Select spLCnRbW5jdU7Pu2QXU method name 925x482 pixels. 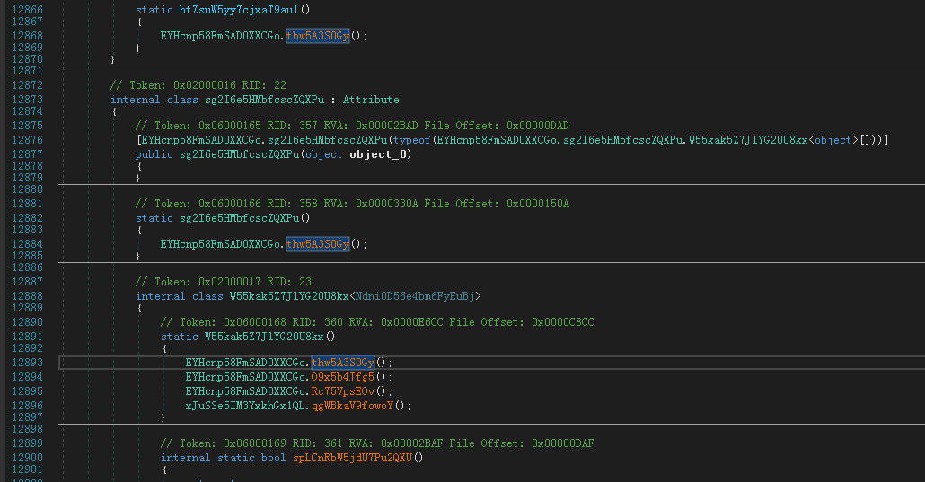[x=352, y=458]
